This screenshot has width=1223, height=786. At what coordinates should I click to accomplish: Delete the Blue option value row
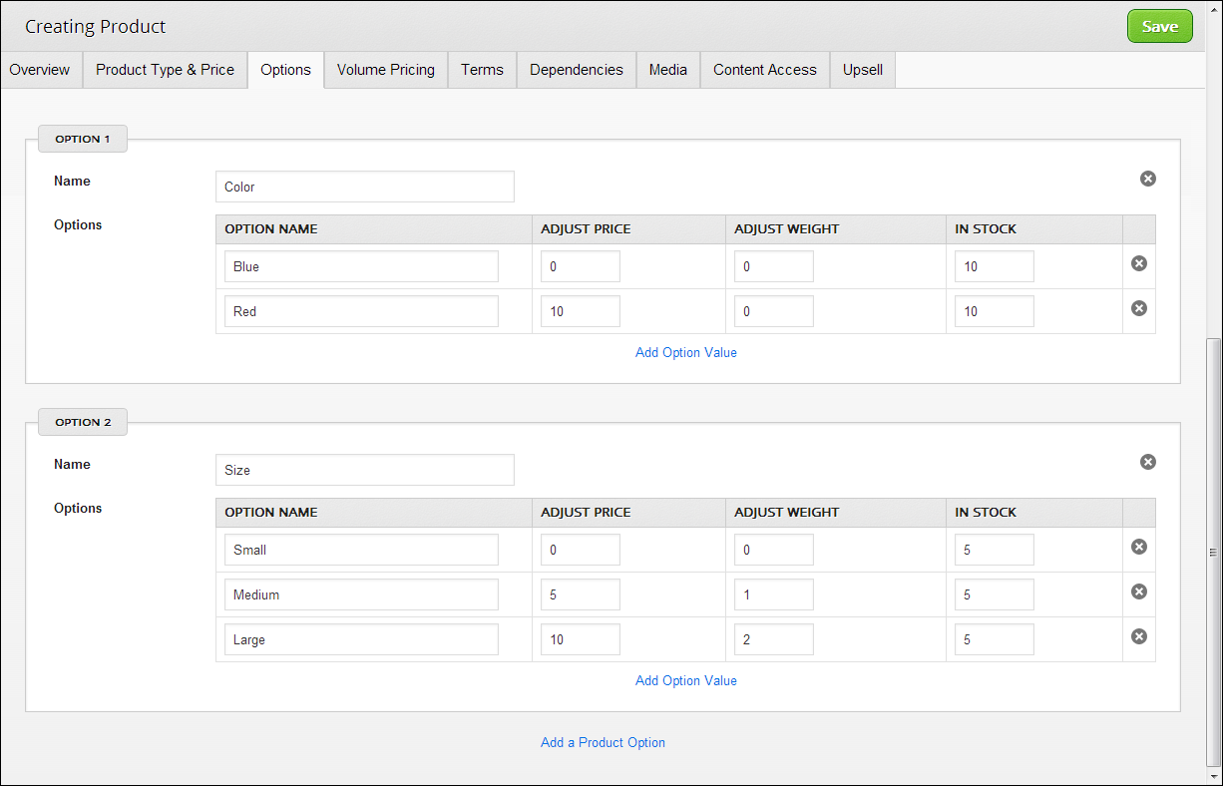pyautogui.click(x=1139, y=263)
